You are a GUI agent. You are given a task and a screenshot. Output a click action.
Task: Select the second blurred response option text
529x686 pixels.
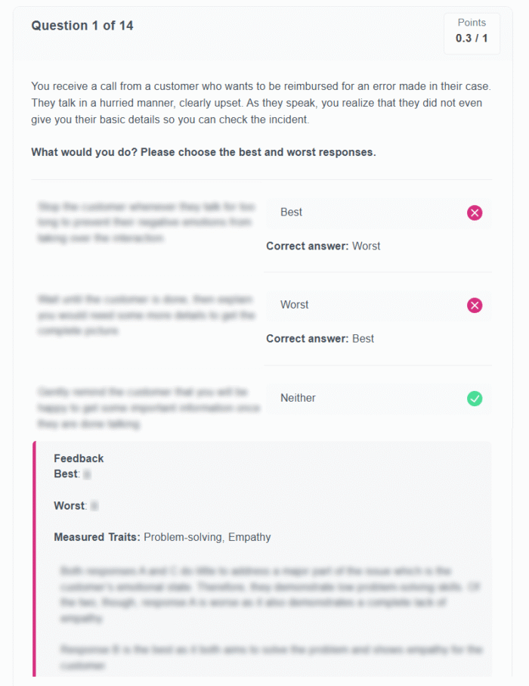pos(147,315)
